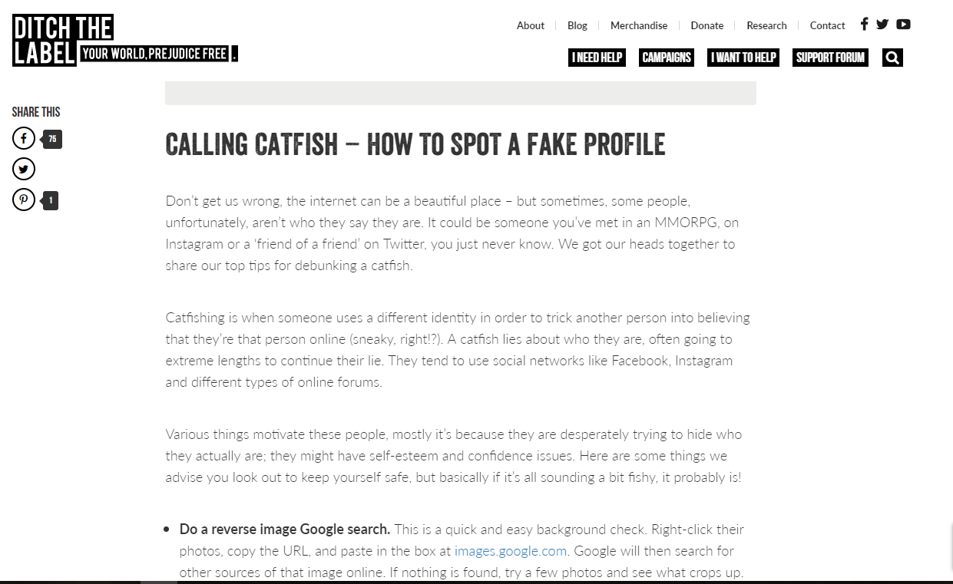Click the I Need Help button
This screenshot has height=584, width=953.
[597, 58]
